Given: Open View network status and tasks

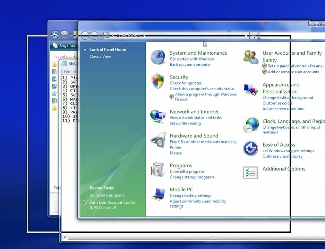Looking at the screenshot, I should pos(196,118).
